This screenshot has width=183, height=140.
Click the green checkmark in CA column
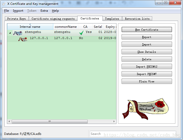coord(81,33)
